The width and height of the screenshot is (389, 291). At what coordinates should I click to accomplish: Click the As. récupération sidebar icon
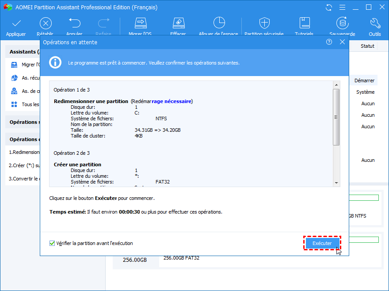[x=14, y=78]
